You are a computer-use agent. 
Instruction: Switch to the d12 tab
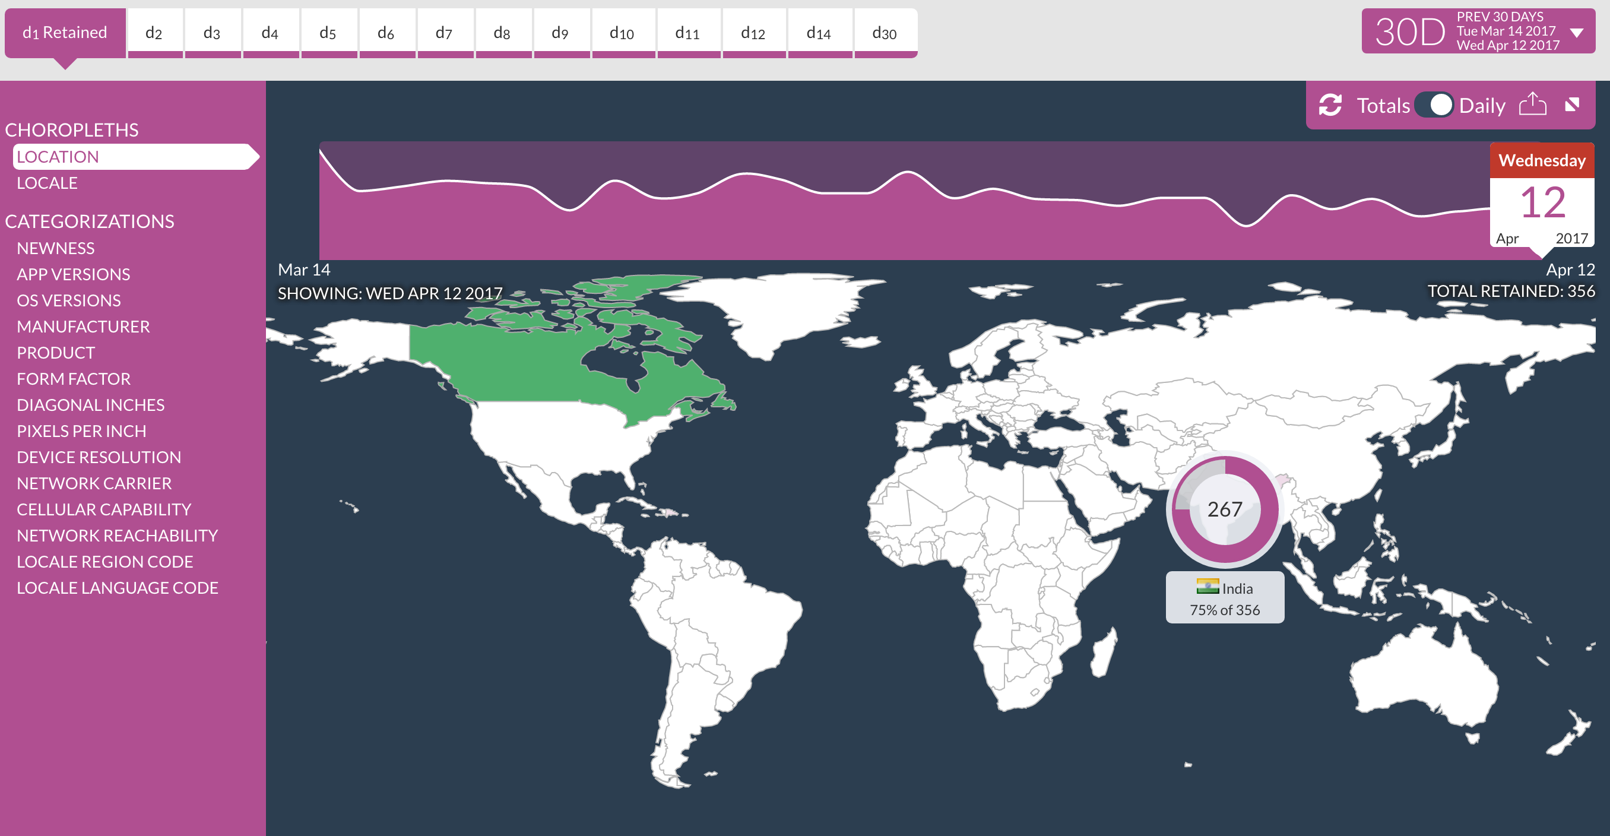coord(754,33)
